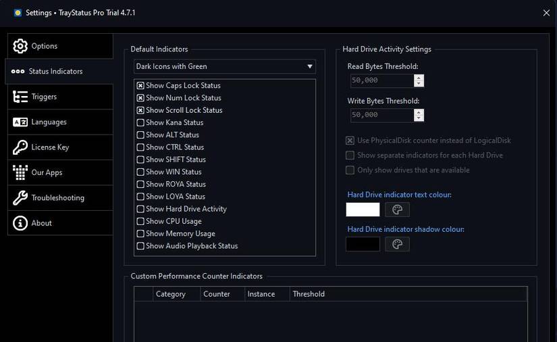Decrease Read Bytes Threshold with down arrow

click(x=419, y=84)
